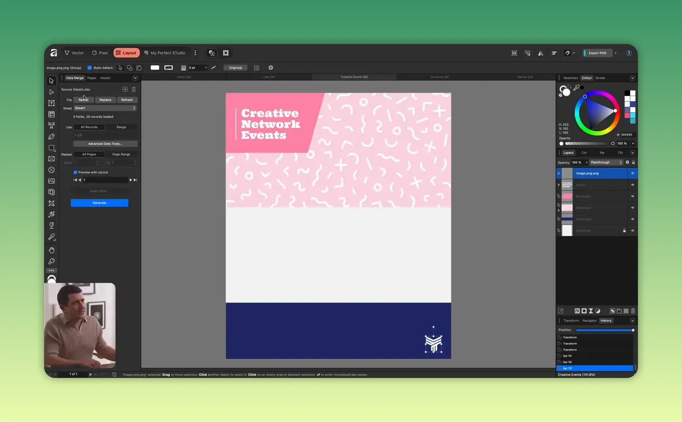Hide the Image.png.png layer
Screen dimensions: 682x422
click(632, 173)
